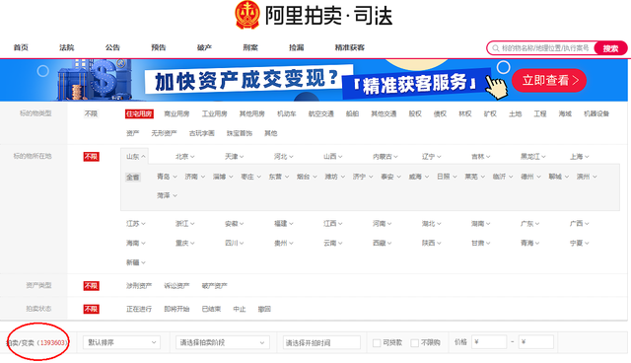Expand the 新疆 region dropdown
Image resolution: width=631 pixels, height=363 pixels.
(136, 262)
